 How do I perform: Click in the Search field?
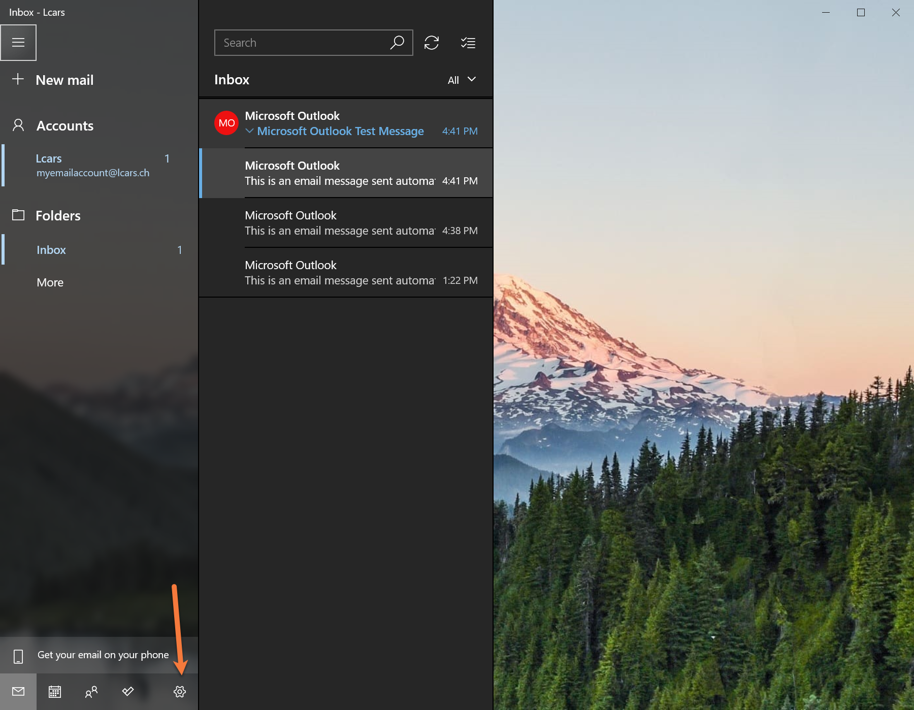302,43
